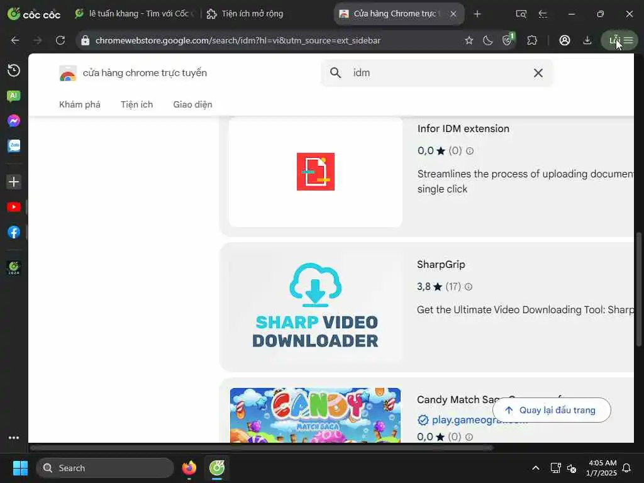
Task: Open the Tiện ích section
Action: point(136,104)
